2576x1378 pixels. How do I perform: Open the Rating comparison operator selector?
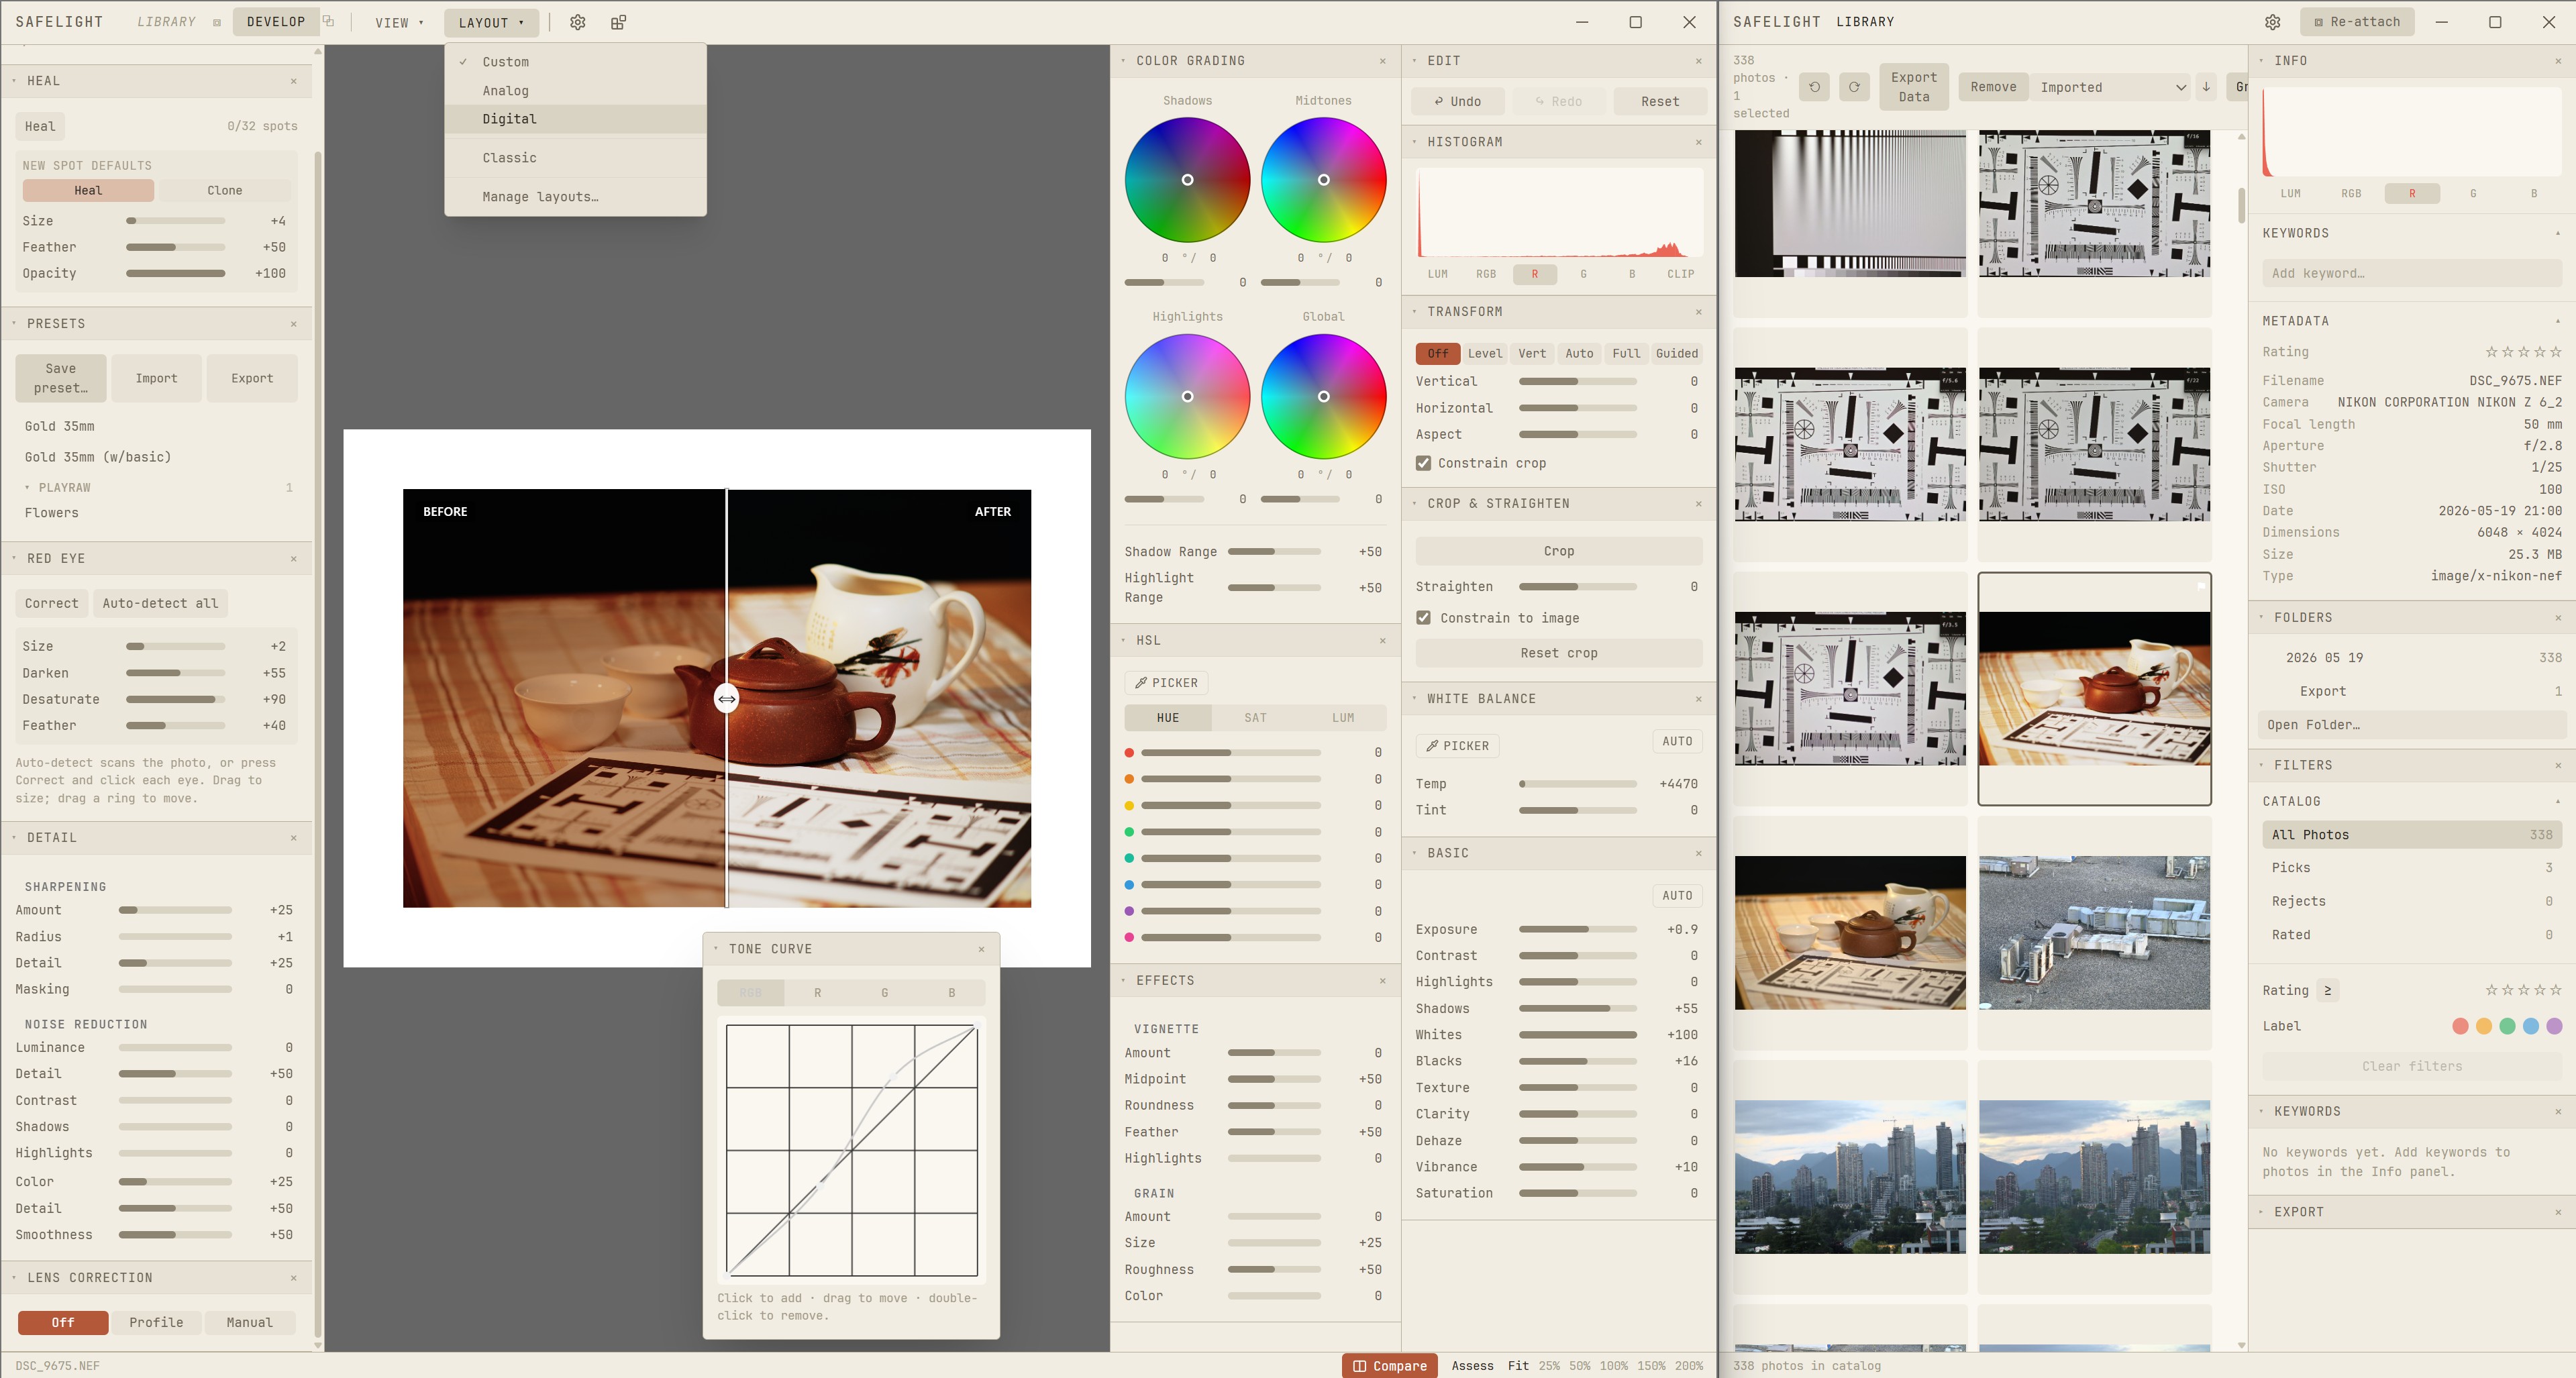(2327, 990)
